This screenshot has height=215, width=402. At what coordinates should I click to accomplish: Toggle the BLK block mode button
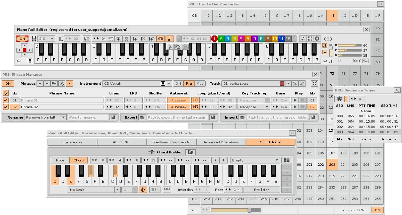tap(160, 39)
